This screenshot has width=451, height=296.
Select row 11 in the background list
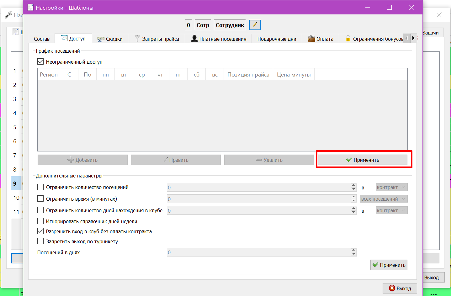pyautogui.click(x=16, y=212)
